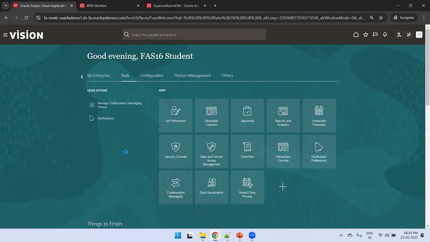Open the Data Visualization app

pyautogui.click(x=212, y=187)
